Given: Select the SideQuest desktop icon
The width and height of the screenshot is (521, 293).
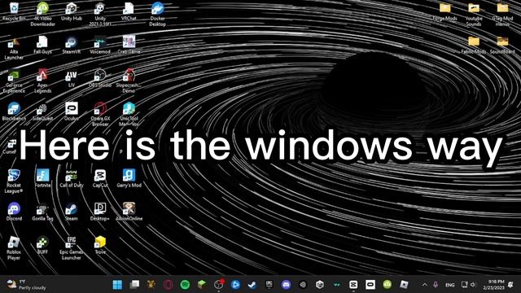Looking at the screenshot, I should [42, 112].
